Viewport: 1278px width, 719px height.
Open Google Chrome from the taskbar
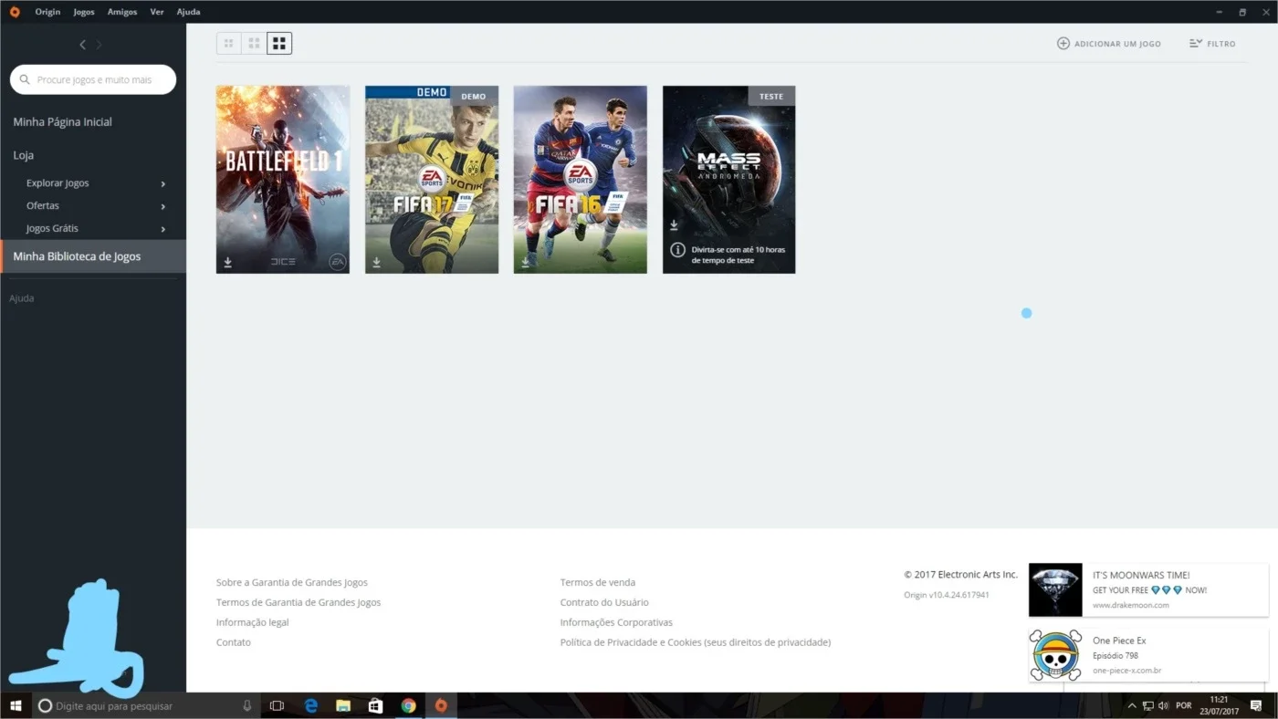pos(408,705)
